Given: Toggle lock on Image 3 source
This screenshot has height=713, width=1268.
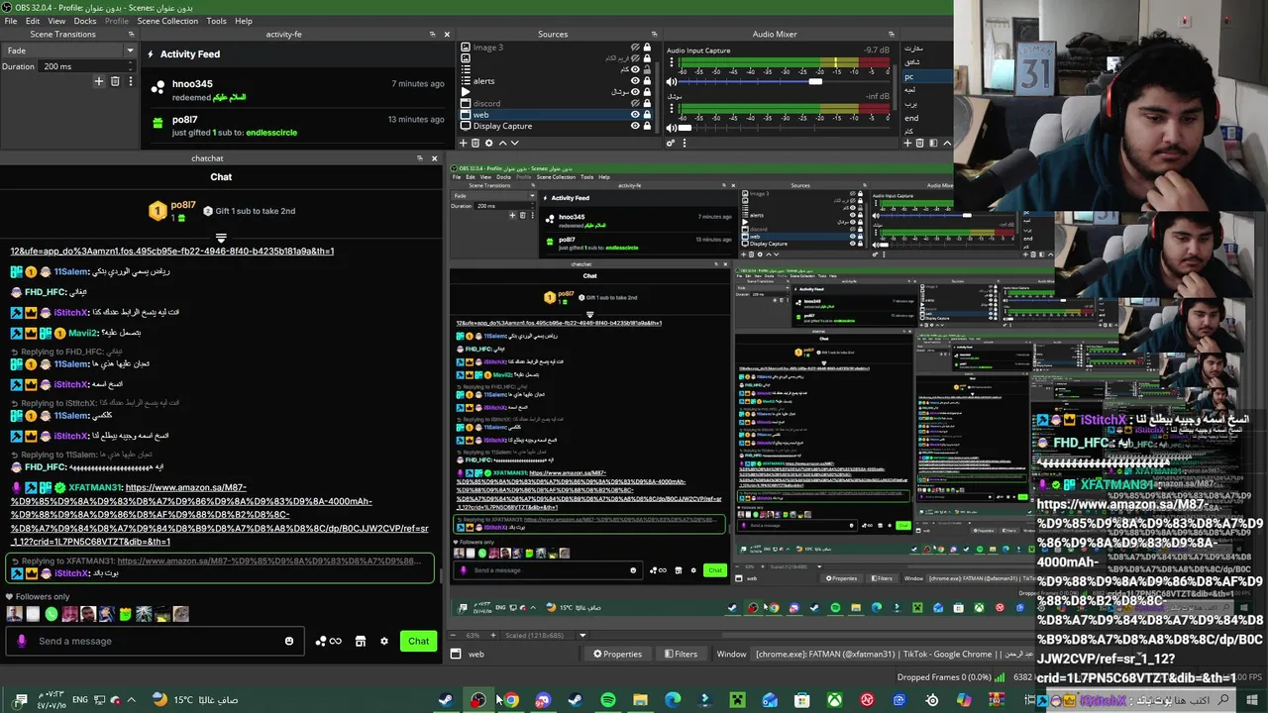Looking at the screenshot, I should (x=648, y=48).
